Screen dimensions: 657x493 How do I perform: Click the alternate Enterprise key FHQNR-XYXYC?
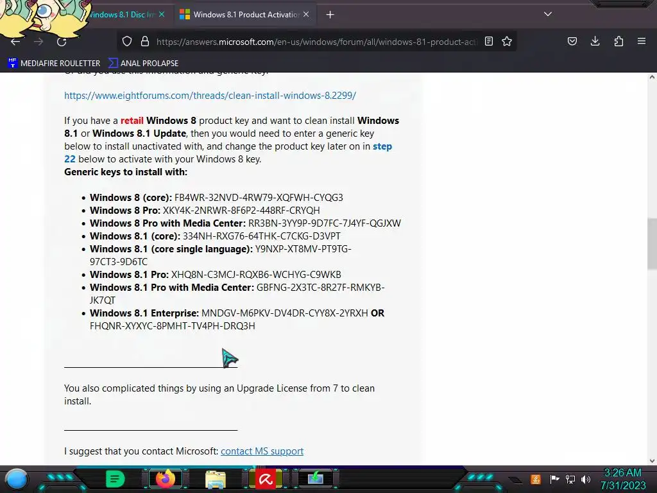point(172,326)
